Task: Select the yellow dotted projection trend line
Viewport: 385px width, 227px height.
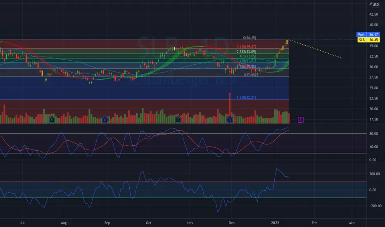Action: click(316, 49)
